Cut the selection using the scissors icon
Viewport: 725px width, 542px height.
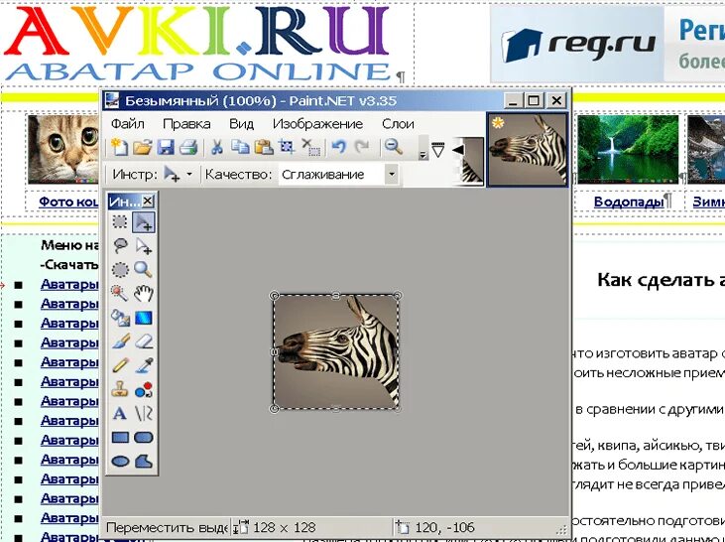217,148
